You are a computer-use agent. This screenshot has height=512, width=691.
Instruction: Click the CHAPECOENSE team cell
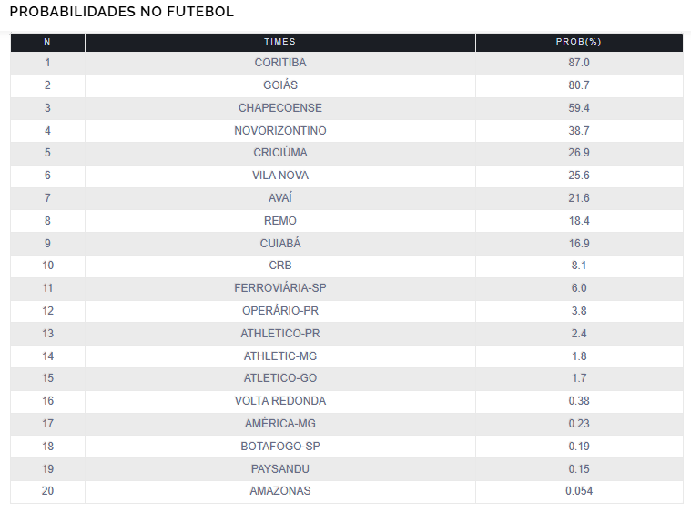pos(280,108)
